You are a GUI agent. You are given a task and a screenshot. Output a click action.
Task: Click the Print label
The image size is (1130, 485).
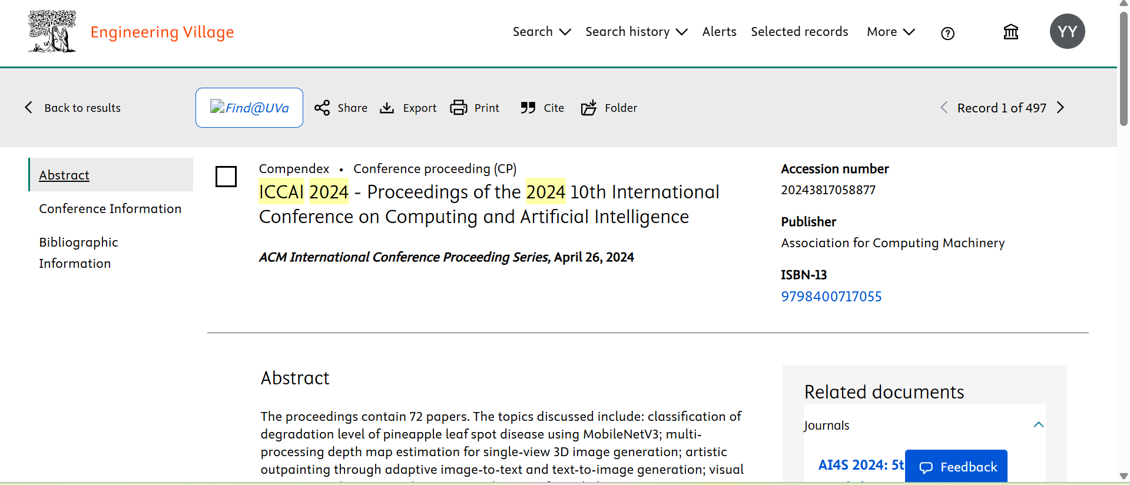[x=487, y=108]
